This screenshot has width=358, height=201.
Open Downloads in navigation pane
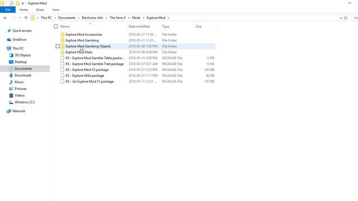[x=23, y=75]
